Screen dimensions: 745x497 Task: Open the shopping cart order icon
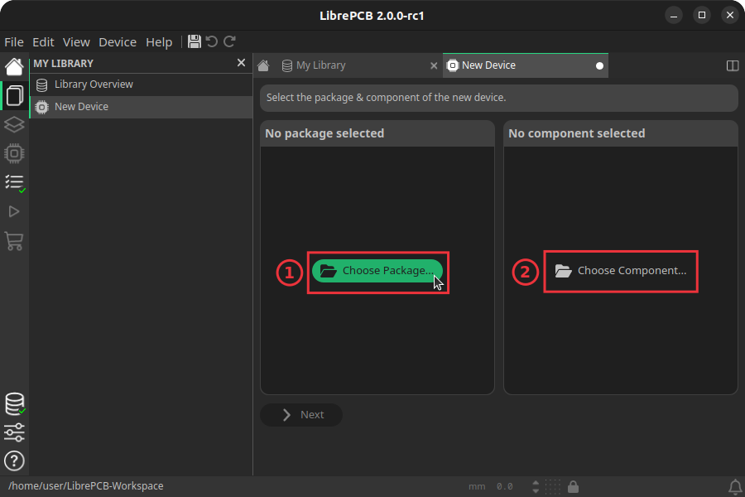tap(13, 241)
